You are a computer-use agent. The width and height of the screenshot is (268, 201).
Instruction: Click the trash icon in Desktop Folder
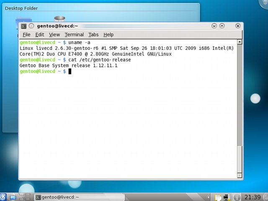pyautogui.click(x=59, y=18)
